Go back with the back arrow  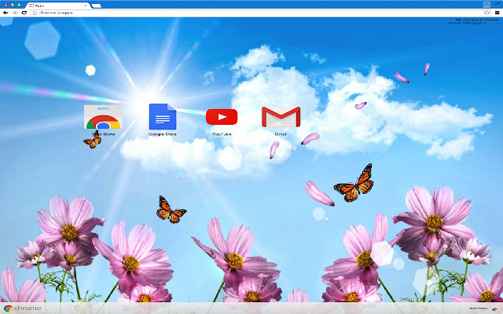pos(6,13)
